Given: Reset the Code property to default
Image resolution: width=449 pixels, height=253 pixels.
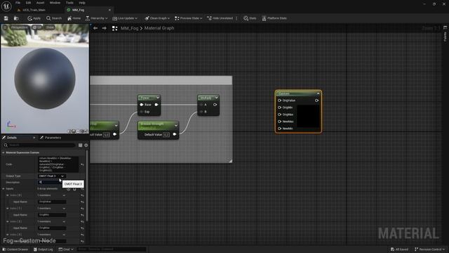Looking at the screenshot, I should (82, 164).
